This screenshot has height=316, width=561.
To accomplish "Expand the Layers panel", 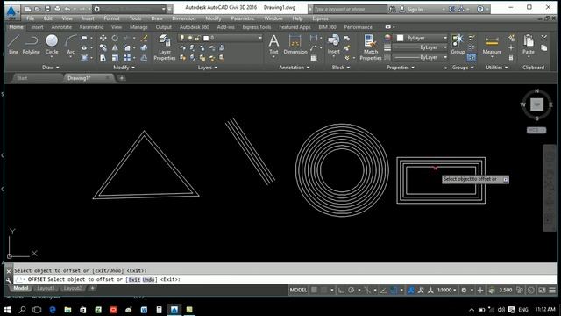I will (x=208, y=68).
